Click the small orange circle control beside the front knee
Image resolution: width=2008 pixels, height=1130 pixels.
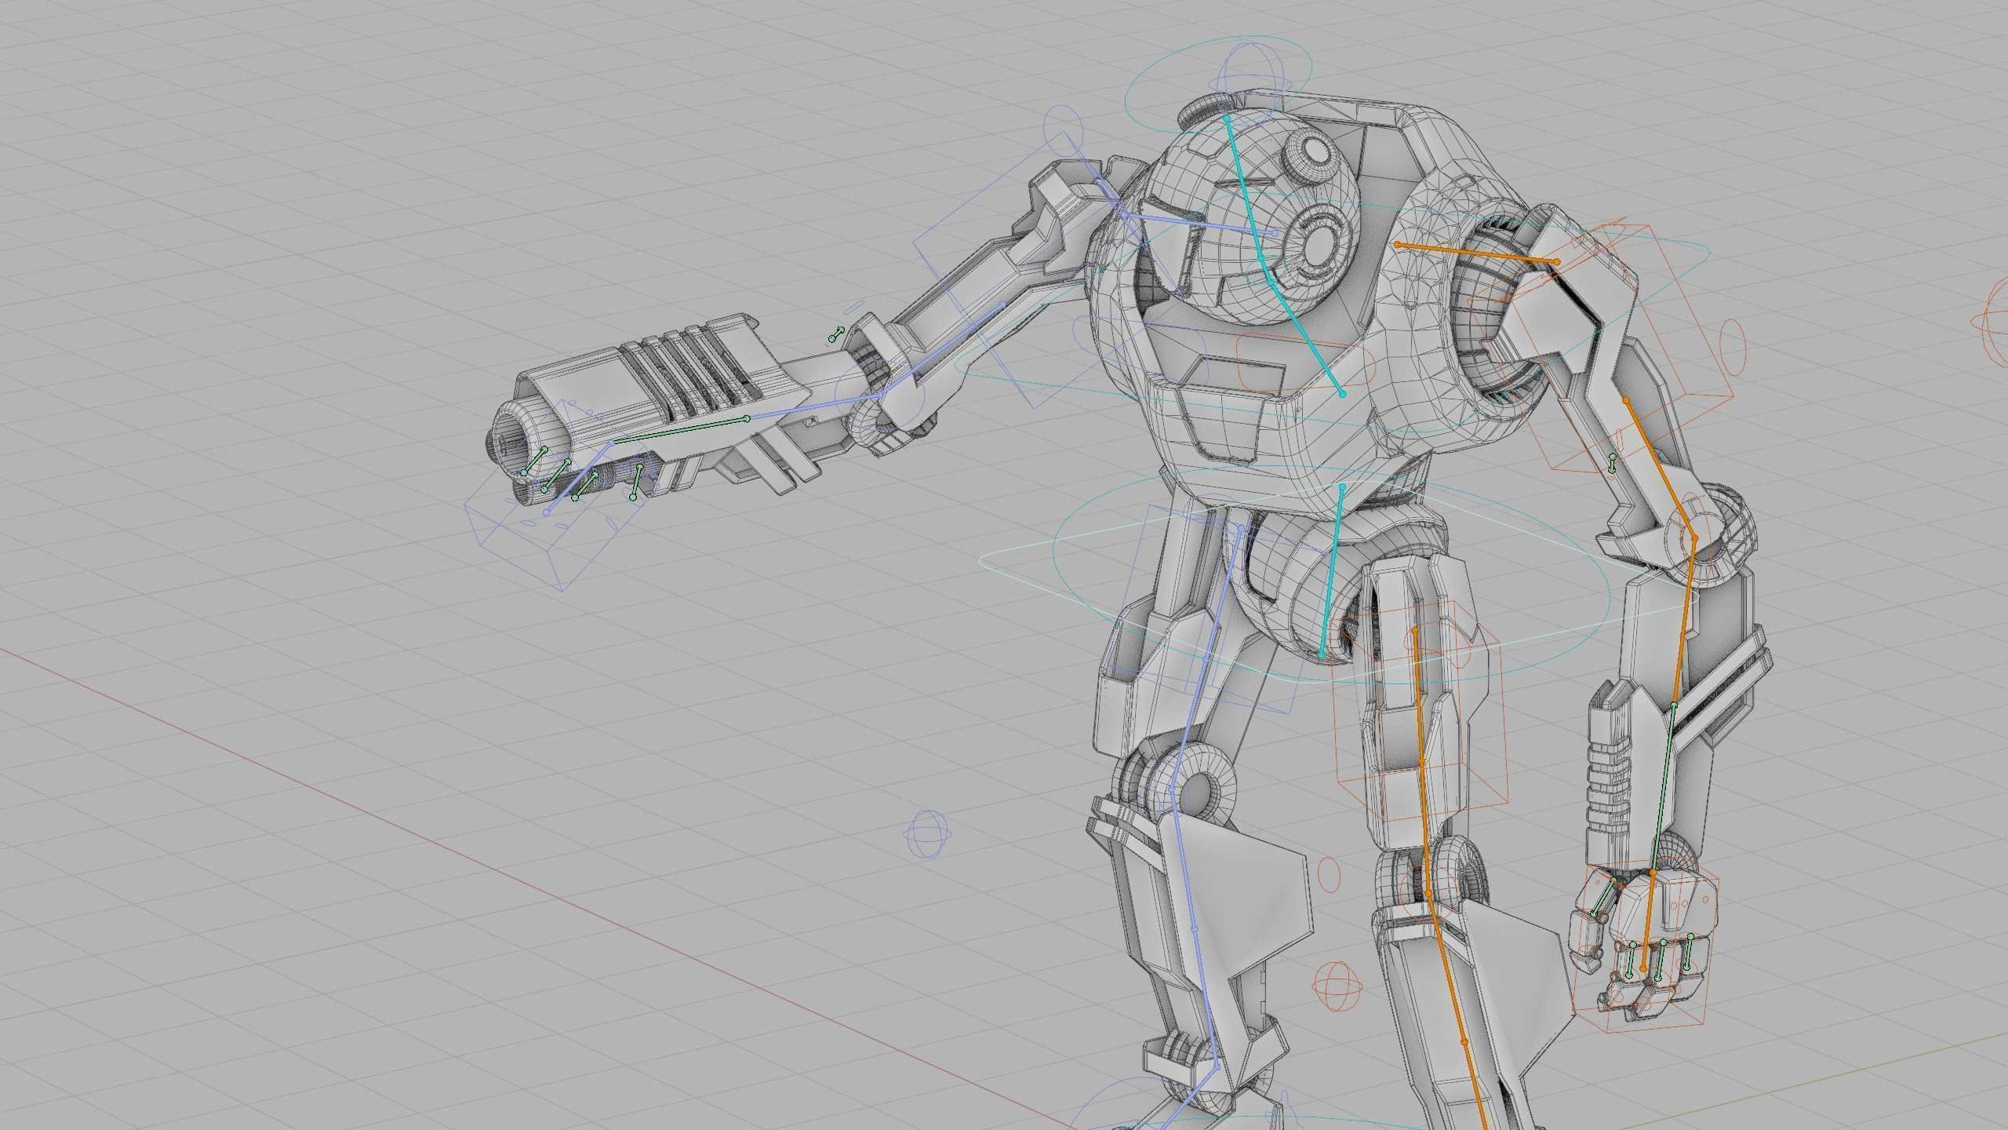click(1330, 873)
